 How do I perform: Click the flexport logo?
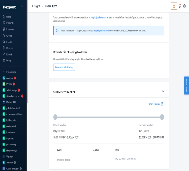coord(9,7)
